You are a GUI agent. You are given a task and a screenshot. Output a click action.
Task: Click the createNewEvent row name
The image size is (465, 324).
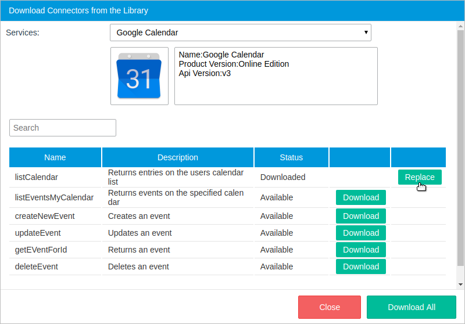click(45, 216)
